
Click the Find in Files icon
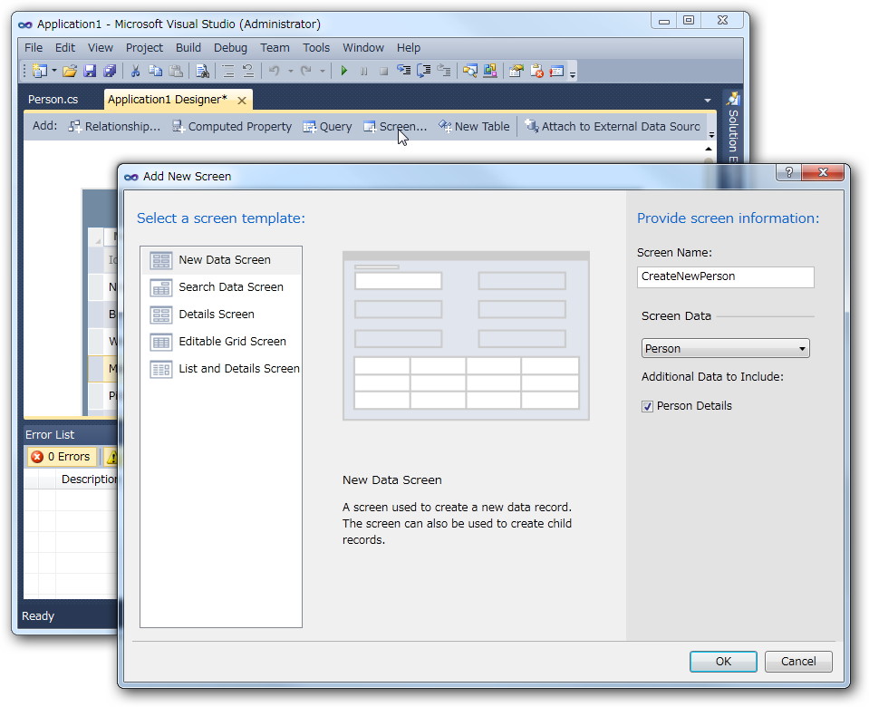(202, 71)
